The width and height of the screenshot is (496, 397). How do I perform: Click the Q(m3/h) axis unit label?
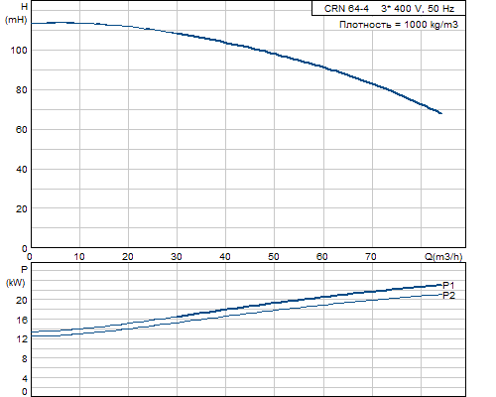(x=443, y=257)
